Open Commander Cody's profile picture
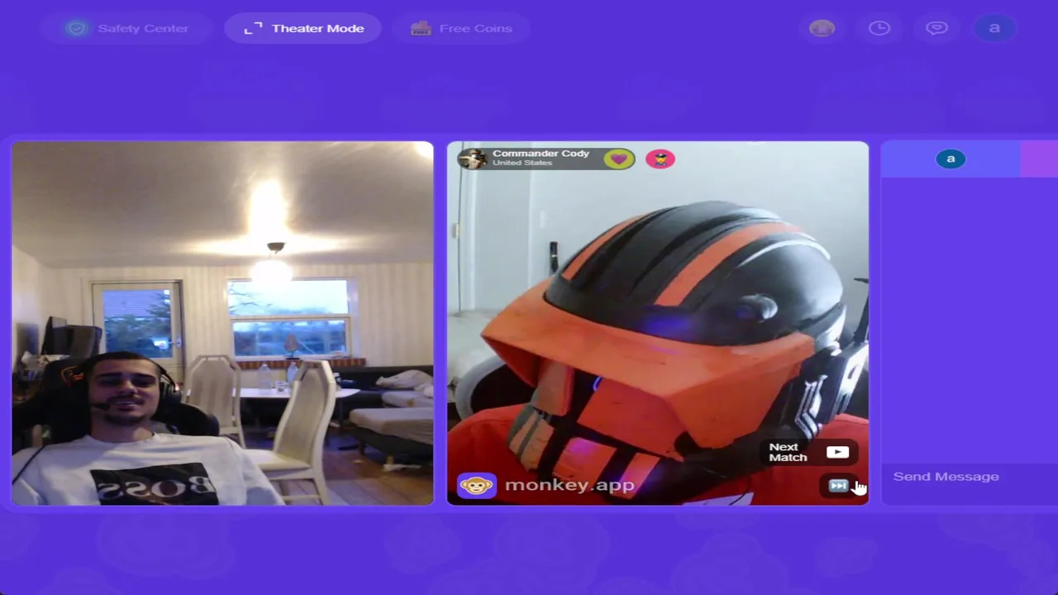Image resolution: width=1058 pixels, height=595 pixels. (x=472, y=159)
